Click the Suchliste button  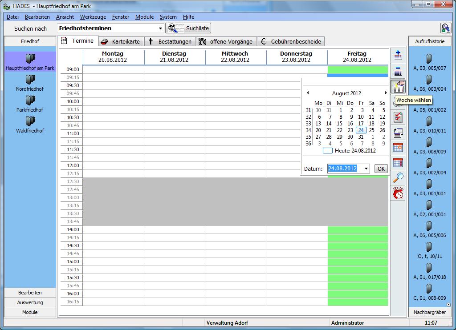tap(188, 28)
